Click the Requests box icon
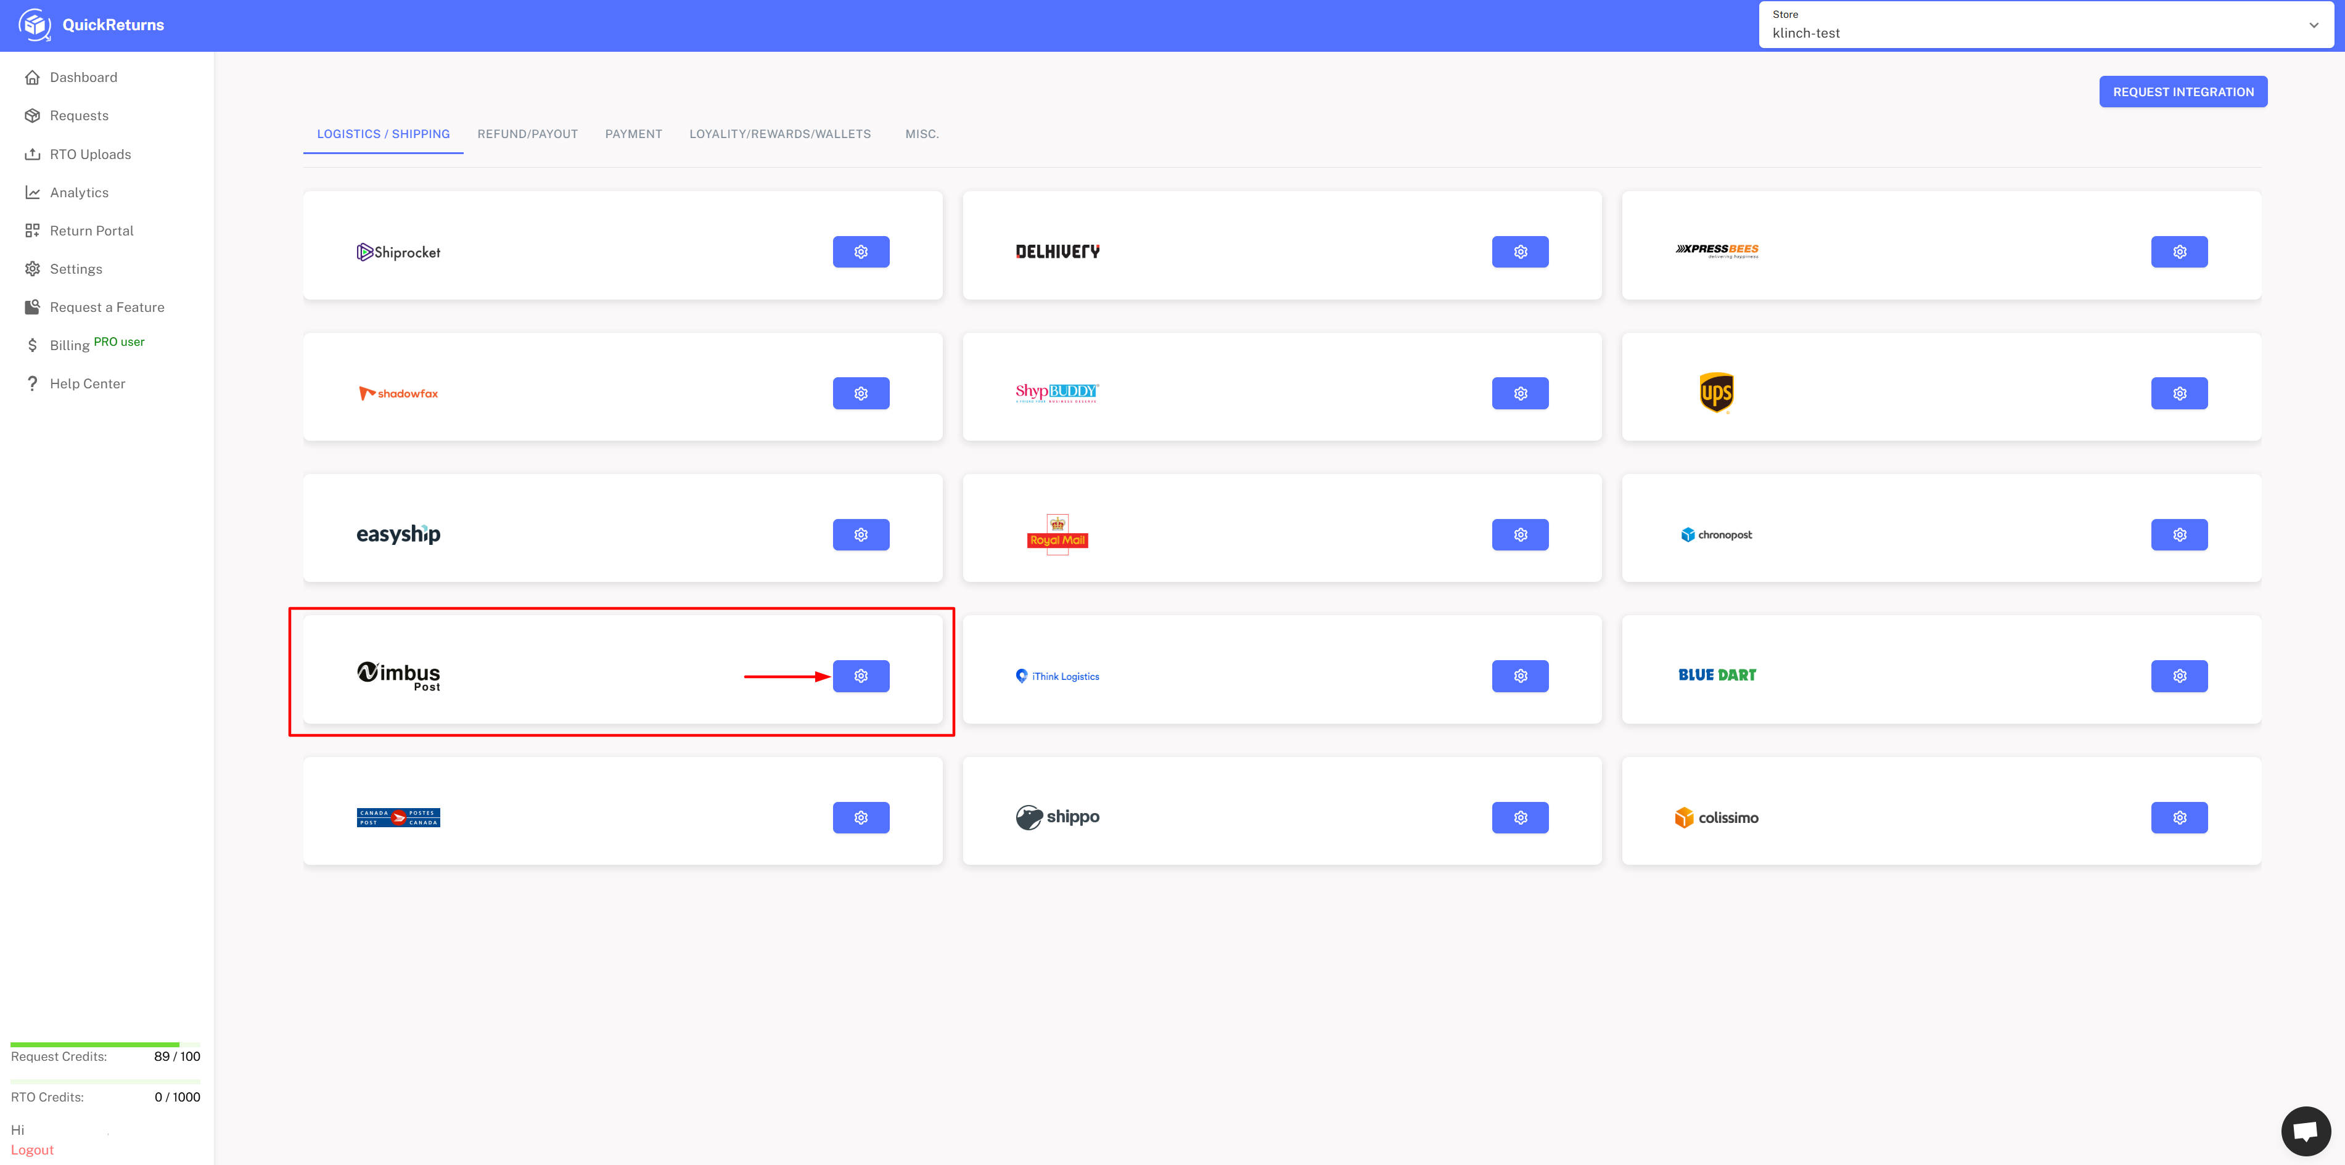 pyautogui.click(x=33, y=116)
